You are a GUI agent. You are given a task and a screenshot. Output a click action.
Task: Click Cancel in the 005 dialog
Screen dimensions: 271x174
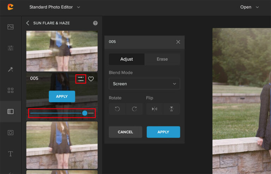(x=126, y=132)
